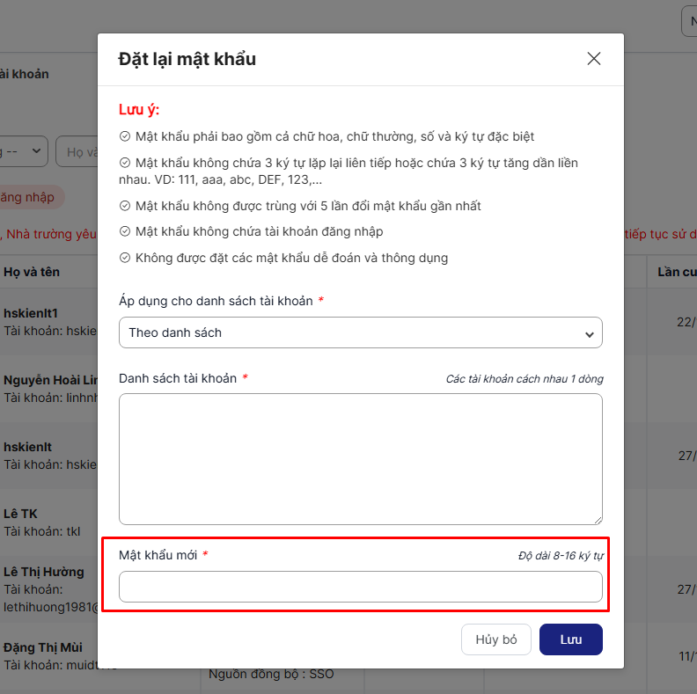Click check icon beside 5 recent passwords rule
Viewport: 697px width, 694px height.
coord(125,206)
